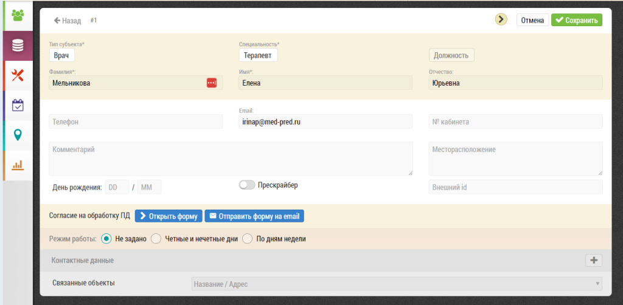Viewport: 623px width, 305px height.
Task: Click the round yellow arrow next icon
Action: click(501, 19)
